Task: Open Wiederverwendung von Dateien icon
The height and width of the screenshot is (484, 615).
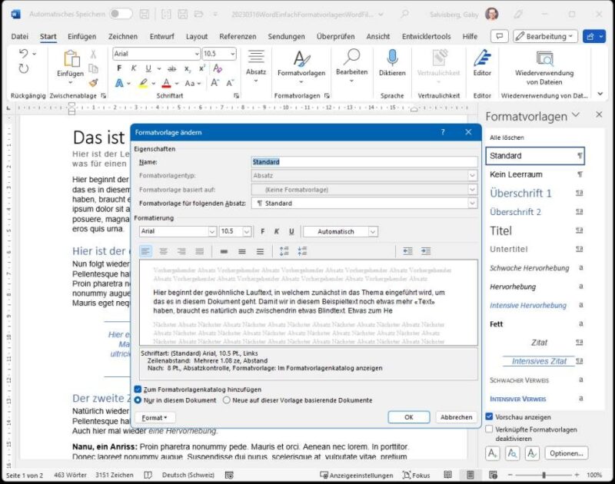Action: tap(544, 58)
